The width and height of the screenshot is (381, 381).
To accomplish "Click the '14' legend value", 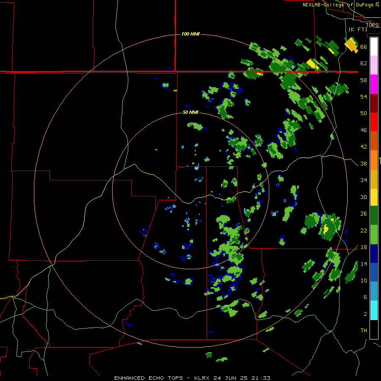I will click(364, 264).
